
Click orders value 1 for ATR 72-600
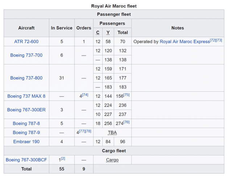point(84,42)
